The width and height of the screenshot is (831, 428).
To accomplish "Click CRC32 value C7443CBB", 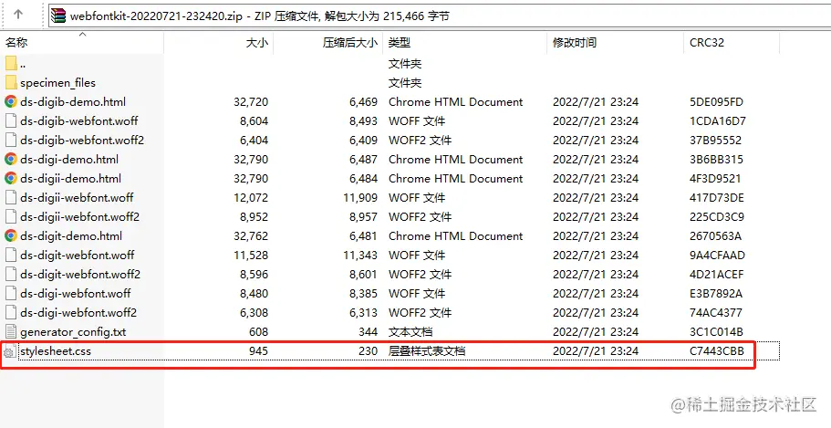I will (717, 351).
